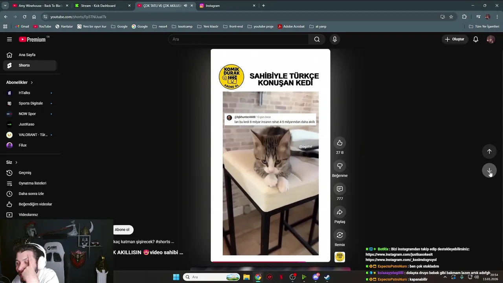Open the Chrome apps grid shortcut
This screenshot has width=503, height=283.
[5, 26]
